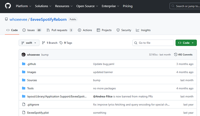Click the Issues count badge 69

39,30
